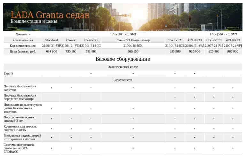
Task: Select the price "925 900"
Action: 214,52
